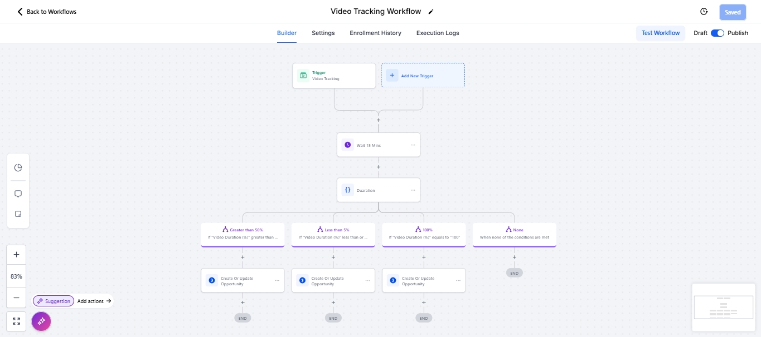Open the purple AI magic wand button
Screen dimensions: 761x337
41,321
